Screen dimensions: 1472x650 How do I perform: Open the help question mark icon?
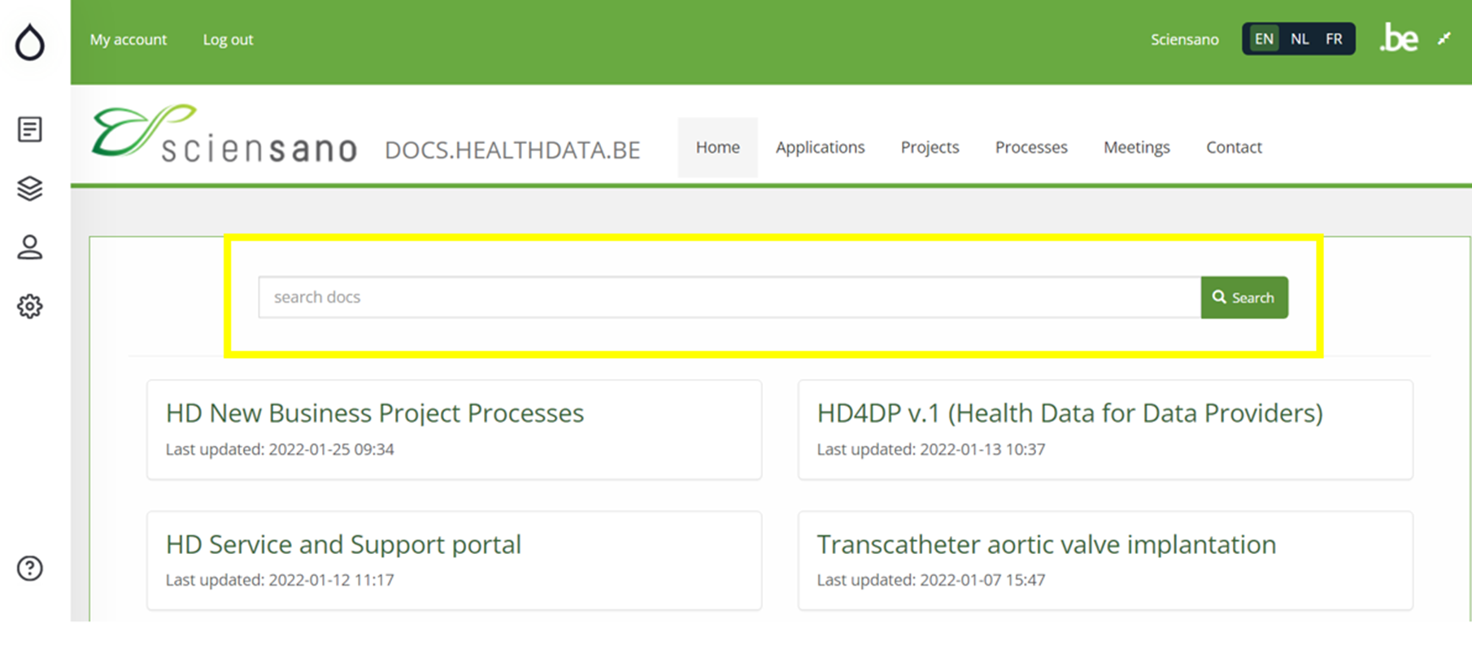coord(30,568)
